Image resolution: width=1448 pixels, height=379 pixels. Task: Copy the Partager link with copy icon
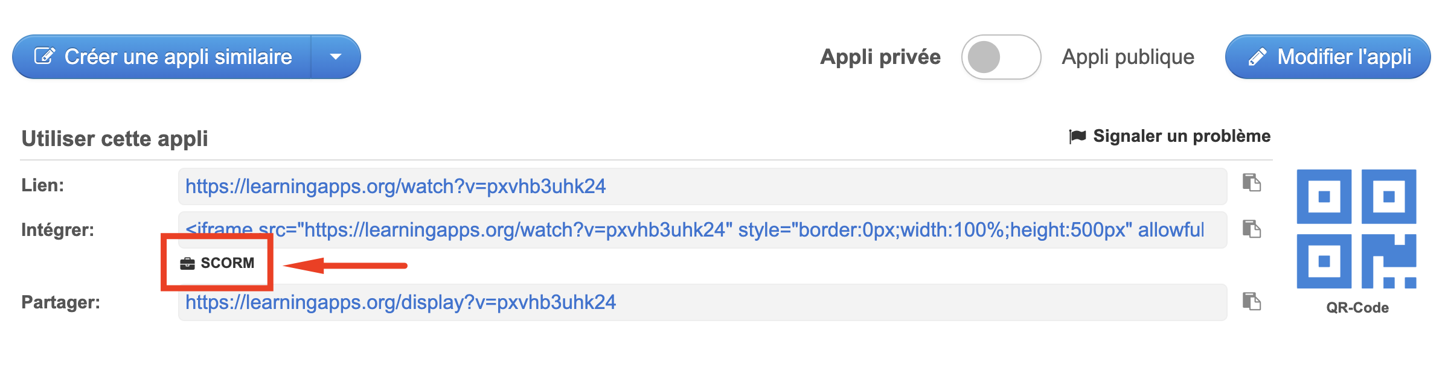1251,301
